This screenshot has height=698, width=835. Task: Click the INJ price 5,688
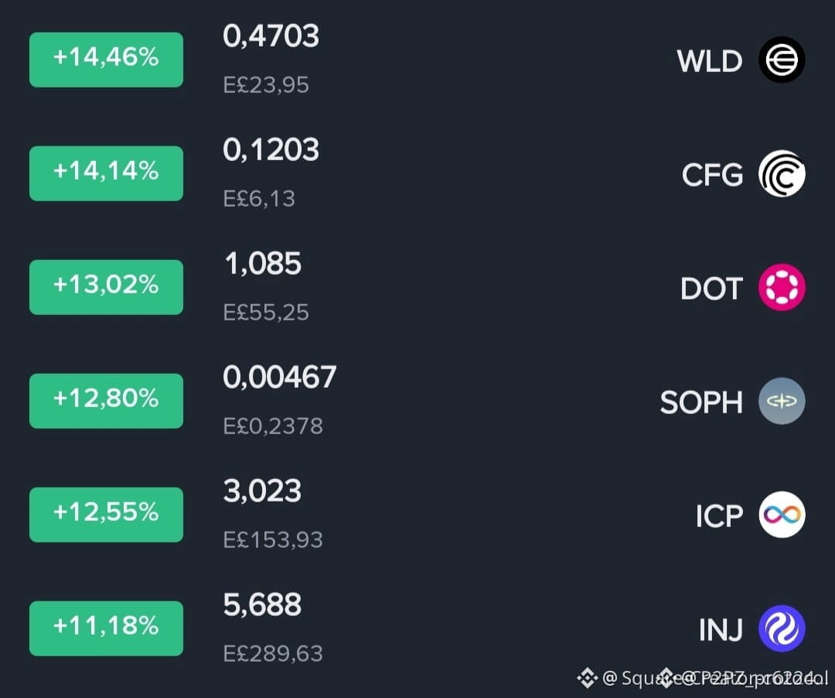[262, 605]
